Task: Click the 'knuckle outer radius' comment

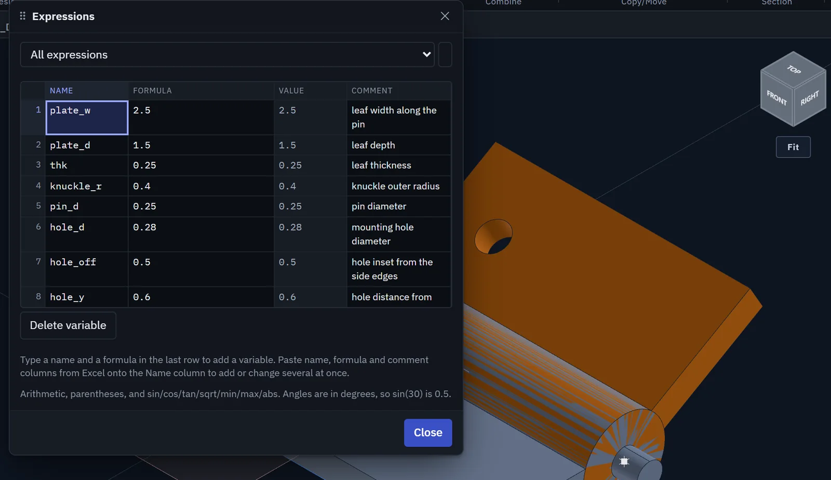Action: tap(399, 186)
